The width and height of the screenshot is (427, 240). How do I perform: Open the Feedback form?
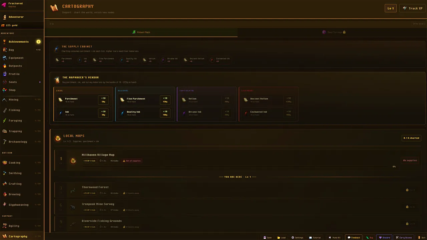(354, 238)
